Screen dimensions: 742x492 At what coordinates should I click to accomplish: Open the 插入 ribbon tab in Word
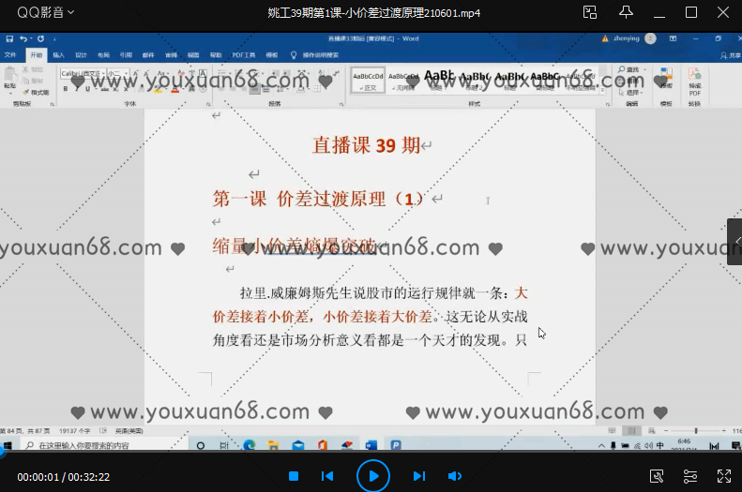pos(58,55)
